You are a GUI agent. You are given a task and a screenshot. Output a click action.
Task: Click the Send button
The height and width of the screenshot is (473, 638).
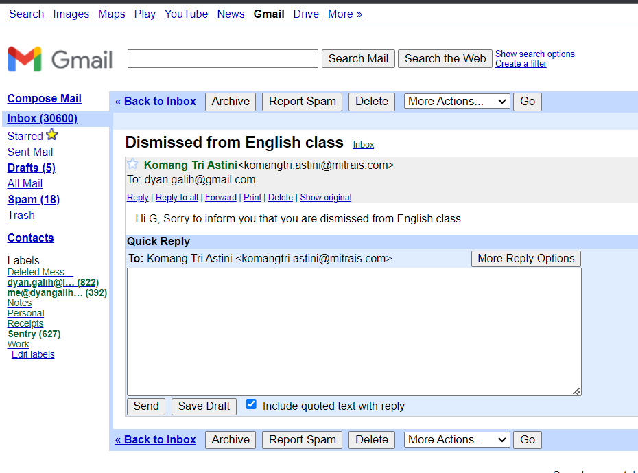click(146, 406)
